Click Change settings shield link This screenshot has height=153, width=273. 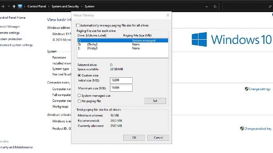pos(260,89)
